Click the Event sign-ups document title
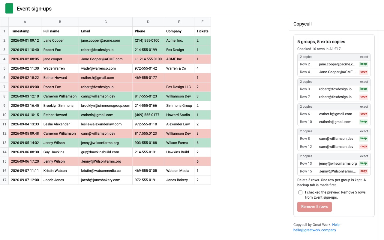The image size is (384, 240). pos(34,9)
